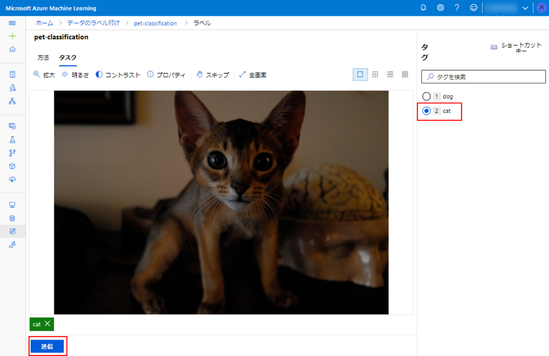Open Pipelines branch icon in sidebar
The width and height of the screenshot is (549, 356).
coord(12,153)
